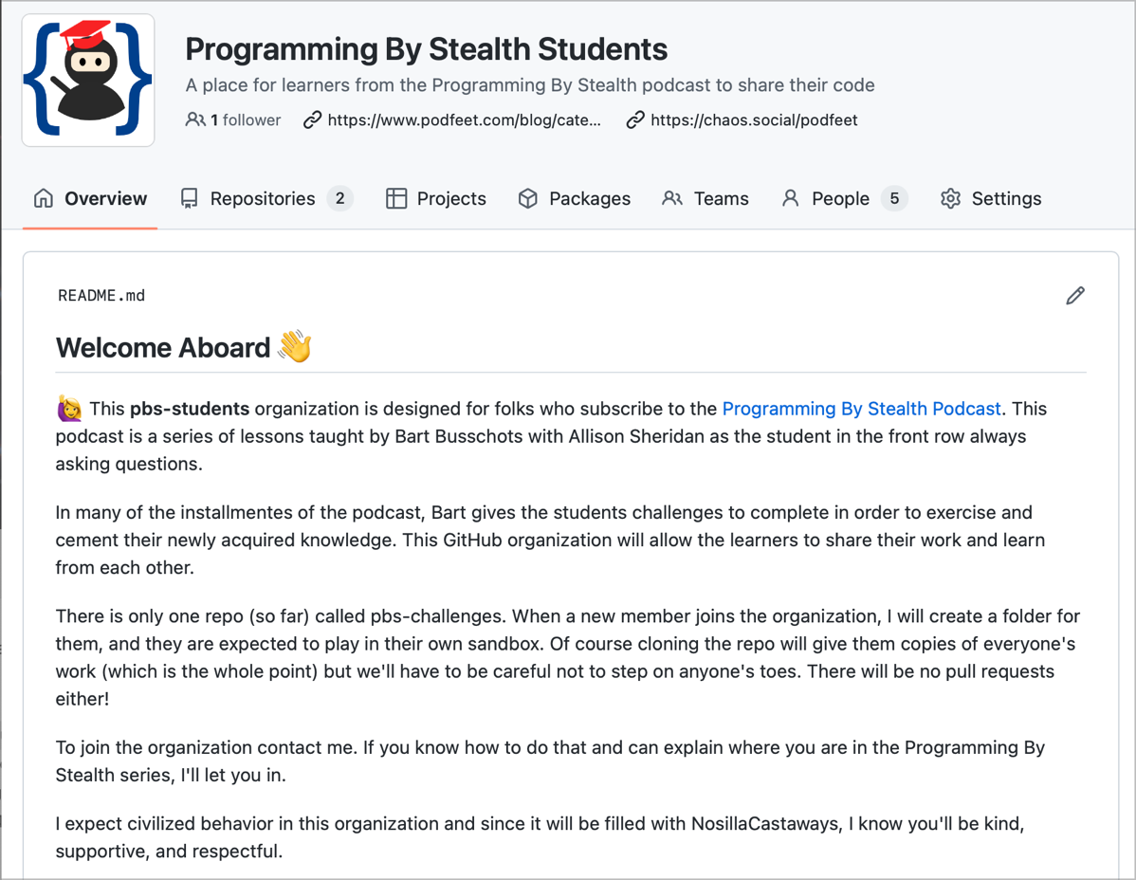Open the podfeet.com blog link
Screen dimensions: 1136x880
point(465,119)
